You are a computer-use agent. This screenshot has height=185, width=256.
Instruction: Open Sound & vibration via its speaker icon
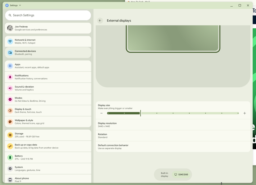(x=10, y=88)
